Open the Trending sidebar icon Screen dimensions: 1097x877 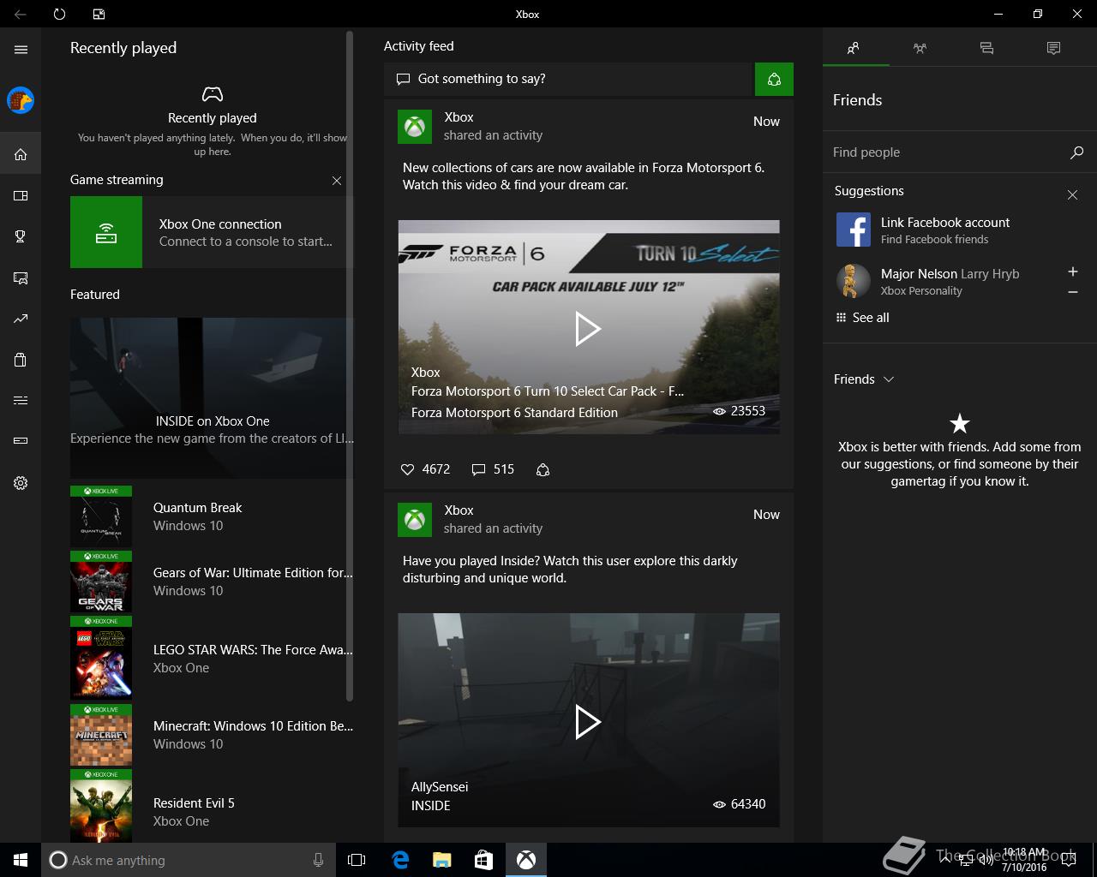21,319
